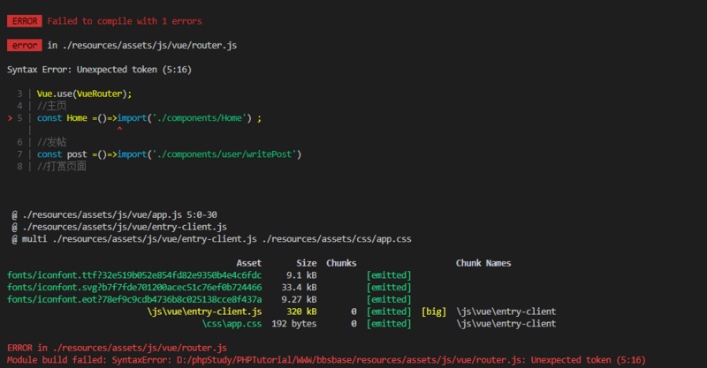Click '[emitted]' in the iconfont.ttf row
This screenshot has height=368, width=707.
pos(389,275)
